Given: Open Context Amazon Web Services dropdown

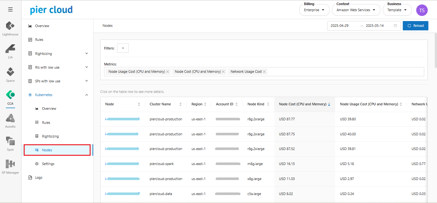Looking at the screenshot, I should click(x=356, y=10).
